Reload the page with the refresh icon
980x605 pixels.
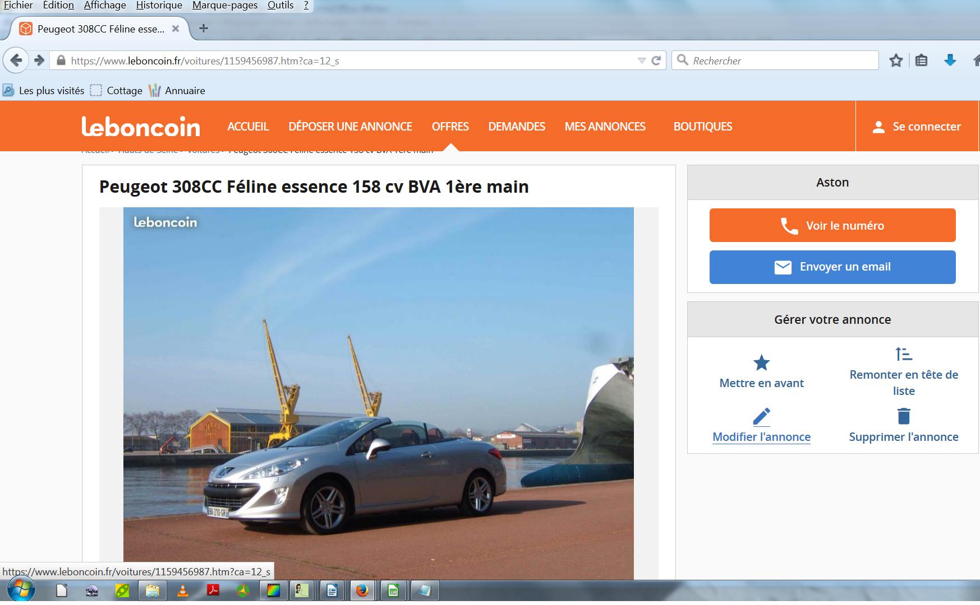click(x=656, y=61)
